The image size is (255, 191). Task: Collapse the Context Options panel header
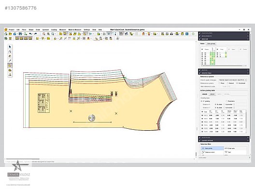224,140
